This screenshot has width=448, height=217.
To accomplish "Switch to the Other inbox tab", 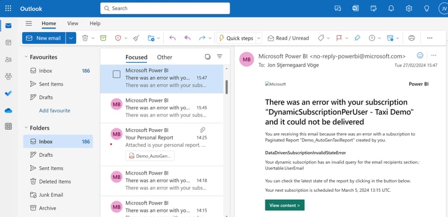I will tap(165, 57).
